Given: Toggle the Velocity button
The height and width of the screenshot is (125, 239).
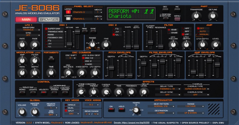Looking at the screenshot, I should tap(44, 93).
